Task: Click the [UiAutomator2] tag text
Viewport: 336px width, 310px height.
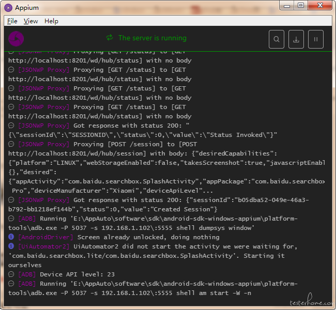Action: coord(44,246)
